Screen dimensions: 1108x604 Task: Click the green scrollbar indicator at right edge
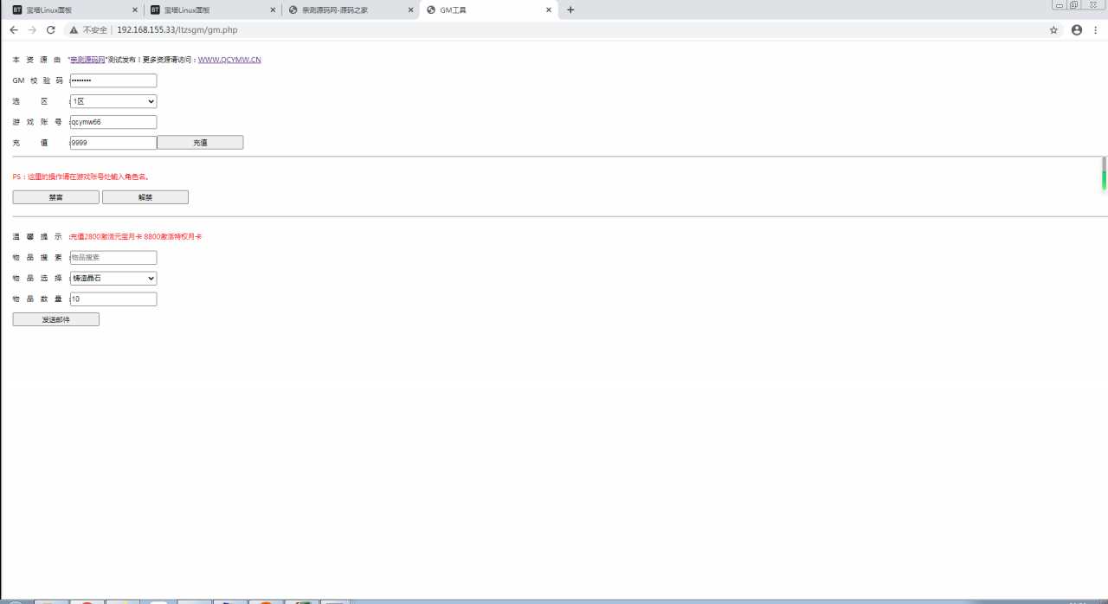(1104, 179)
